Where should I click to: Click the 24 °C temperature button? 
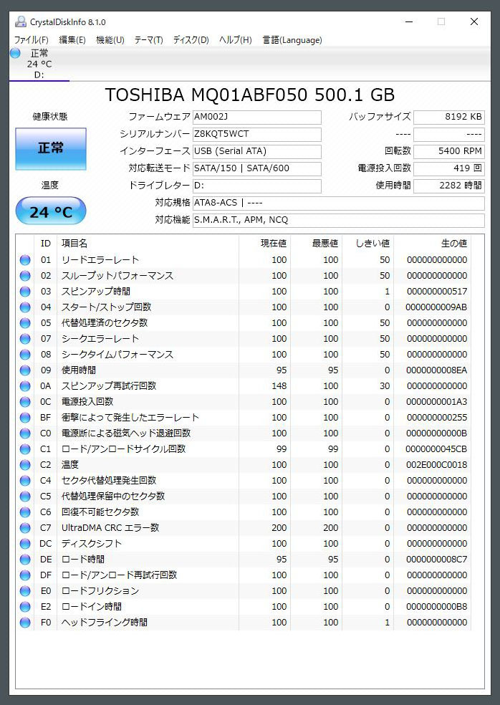pos(51,211)
